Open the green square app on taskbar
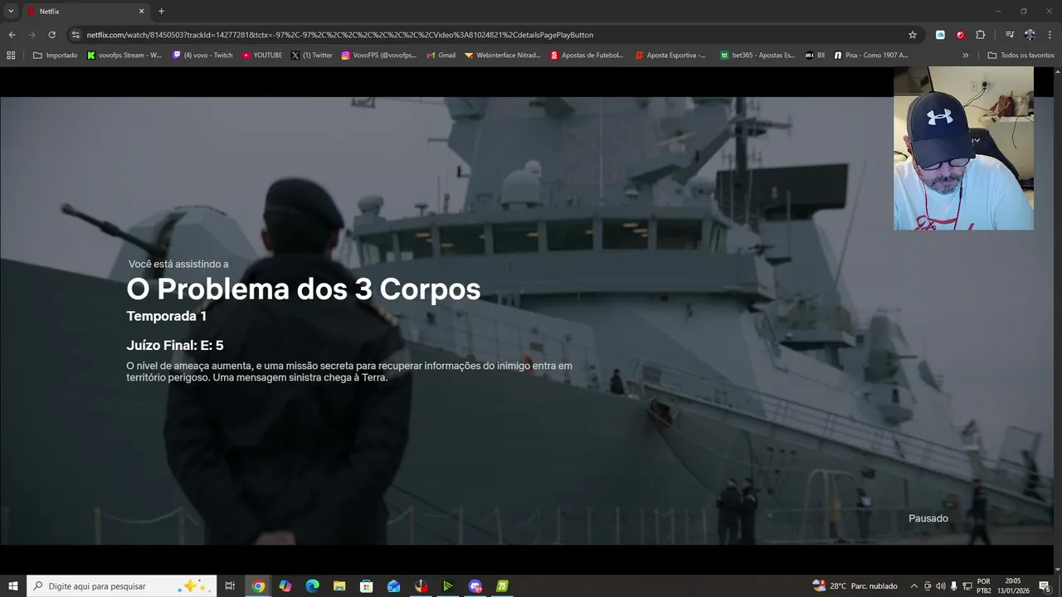The image size is (1062, 597). [x=502, y=586]
